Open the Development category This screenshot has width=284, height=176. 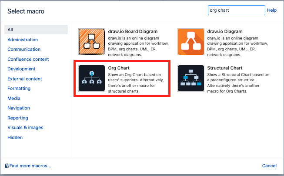coord(21,69)
